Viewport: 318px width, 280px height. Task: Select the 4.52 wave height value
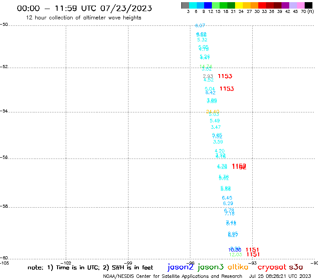pyautogui.click(x=209, y=80)
